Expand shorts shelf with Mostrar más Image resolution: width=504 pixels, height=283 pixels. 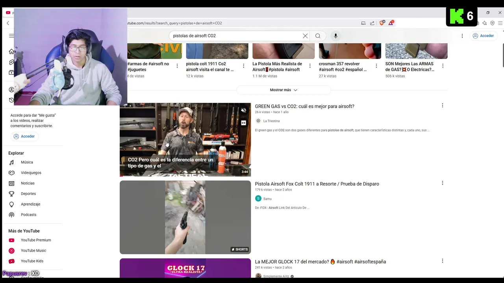(283, 90)
